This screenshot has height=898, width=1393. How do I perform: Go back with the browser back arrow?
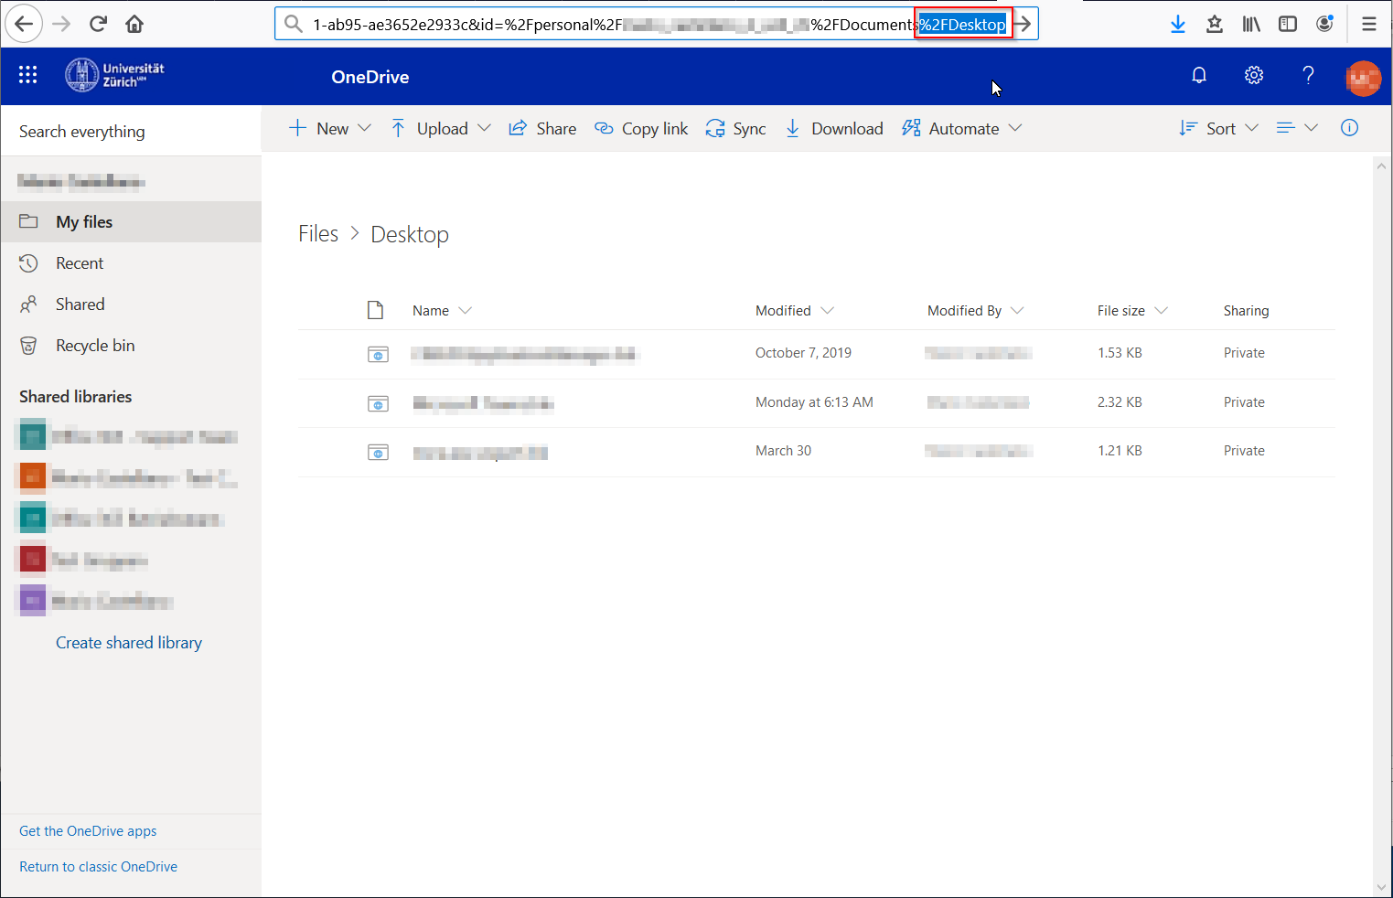click(24, 24)
